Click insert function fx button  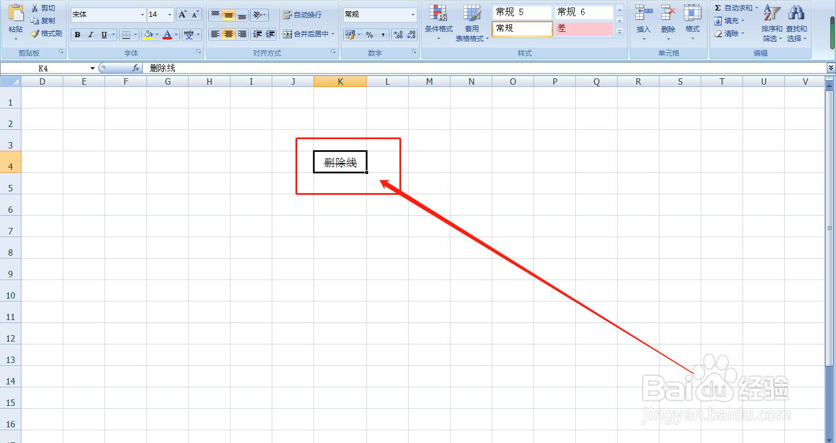point(136,68)
